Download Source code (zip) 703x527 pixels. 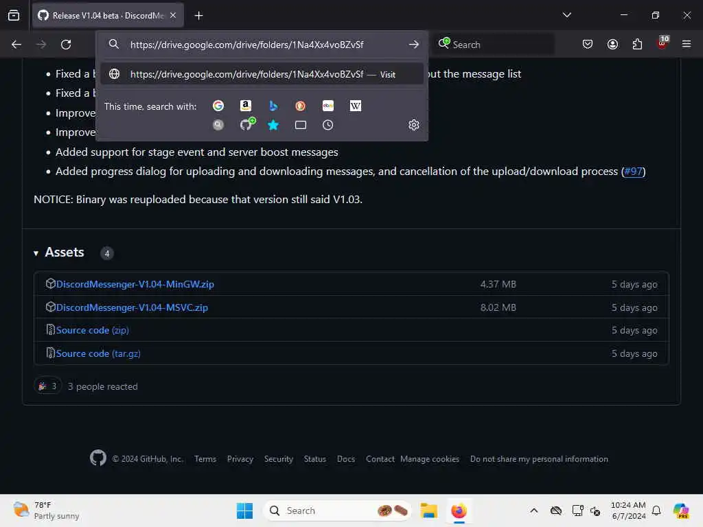click(93, 330)
